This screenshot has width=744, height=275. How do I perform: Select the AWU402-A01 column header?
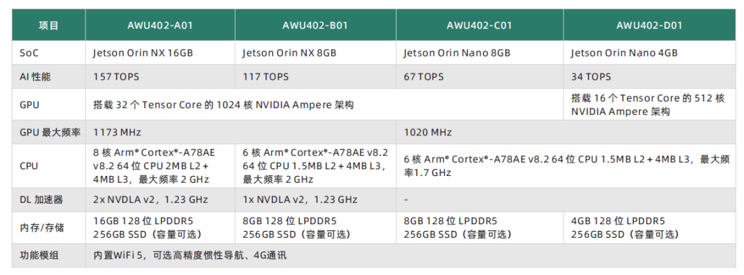(160, 26)
